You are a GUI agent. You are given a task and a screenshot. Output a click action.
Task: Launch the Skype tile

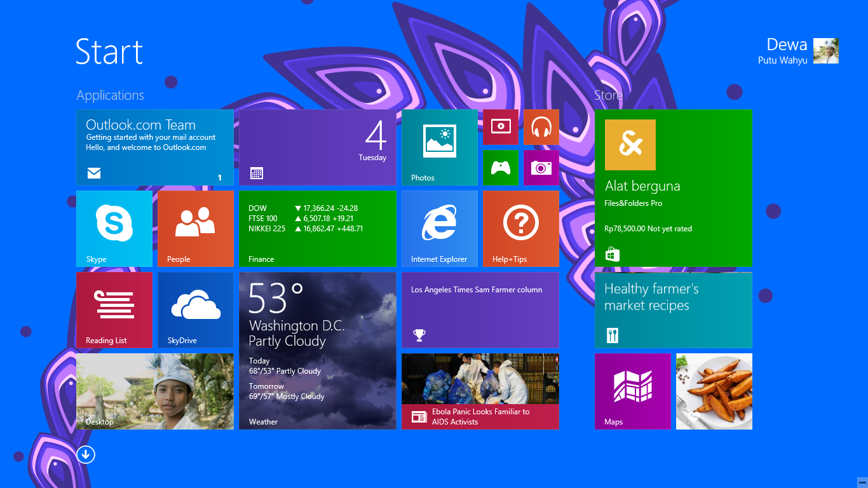114,229
